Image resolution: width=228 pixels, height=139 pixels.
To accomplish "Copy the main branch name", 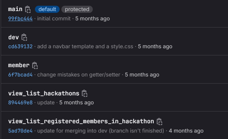I will pyautogui.click(x=28, y=9).
